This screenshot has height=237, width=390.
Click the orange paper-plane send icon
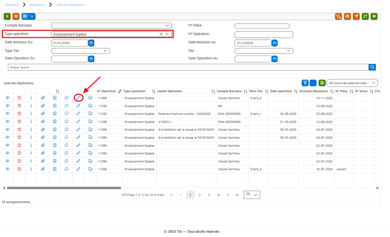[356, 16]
